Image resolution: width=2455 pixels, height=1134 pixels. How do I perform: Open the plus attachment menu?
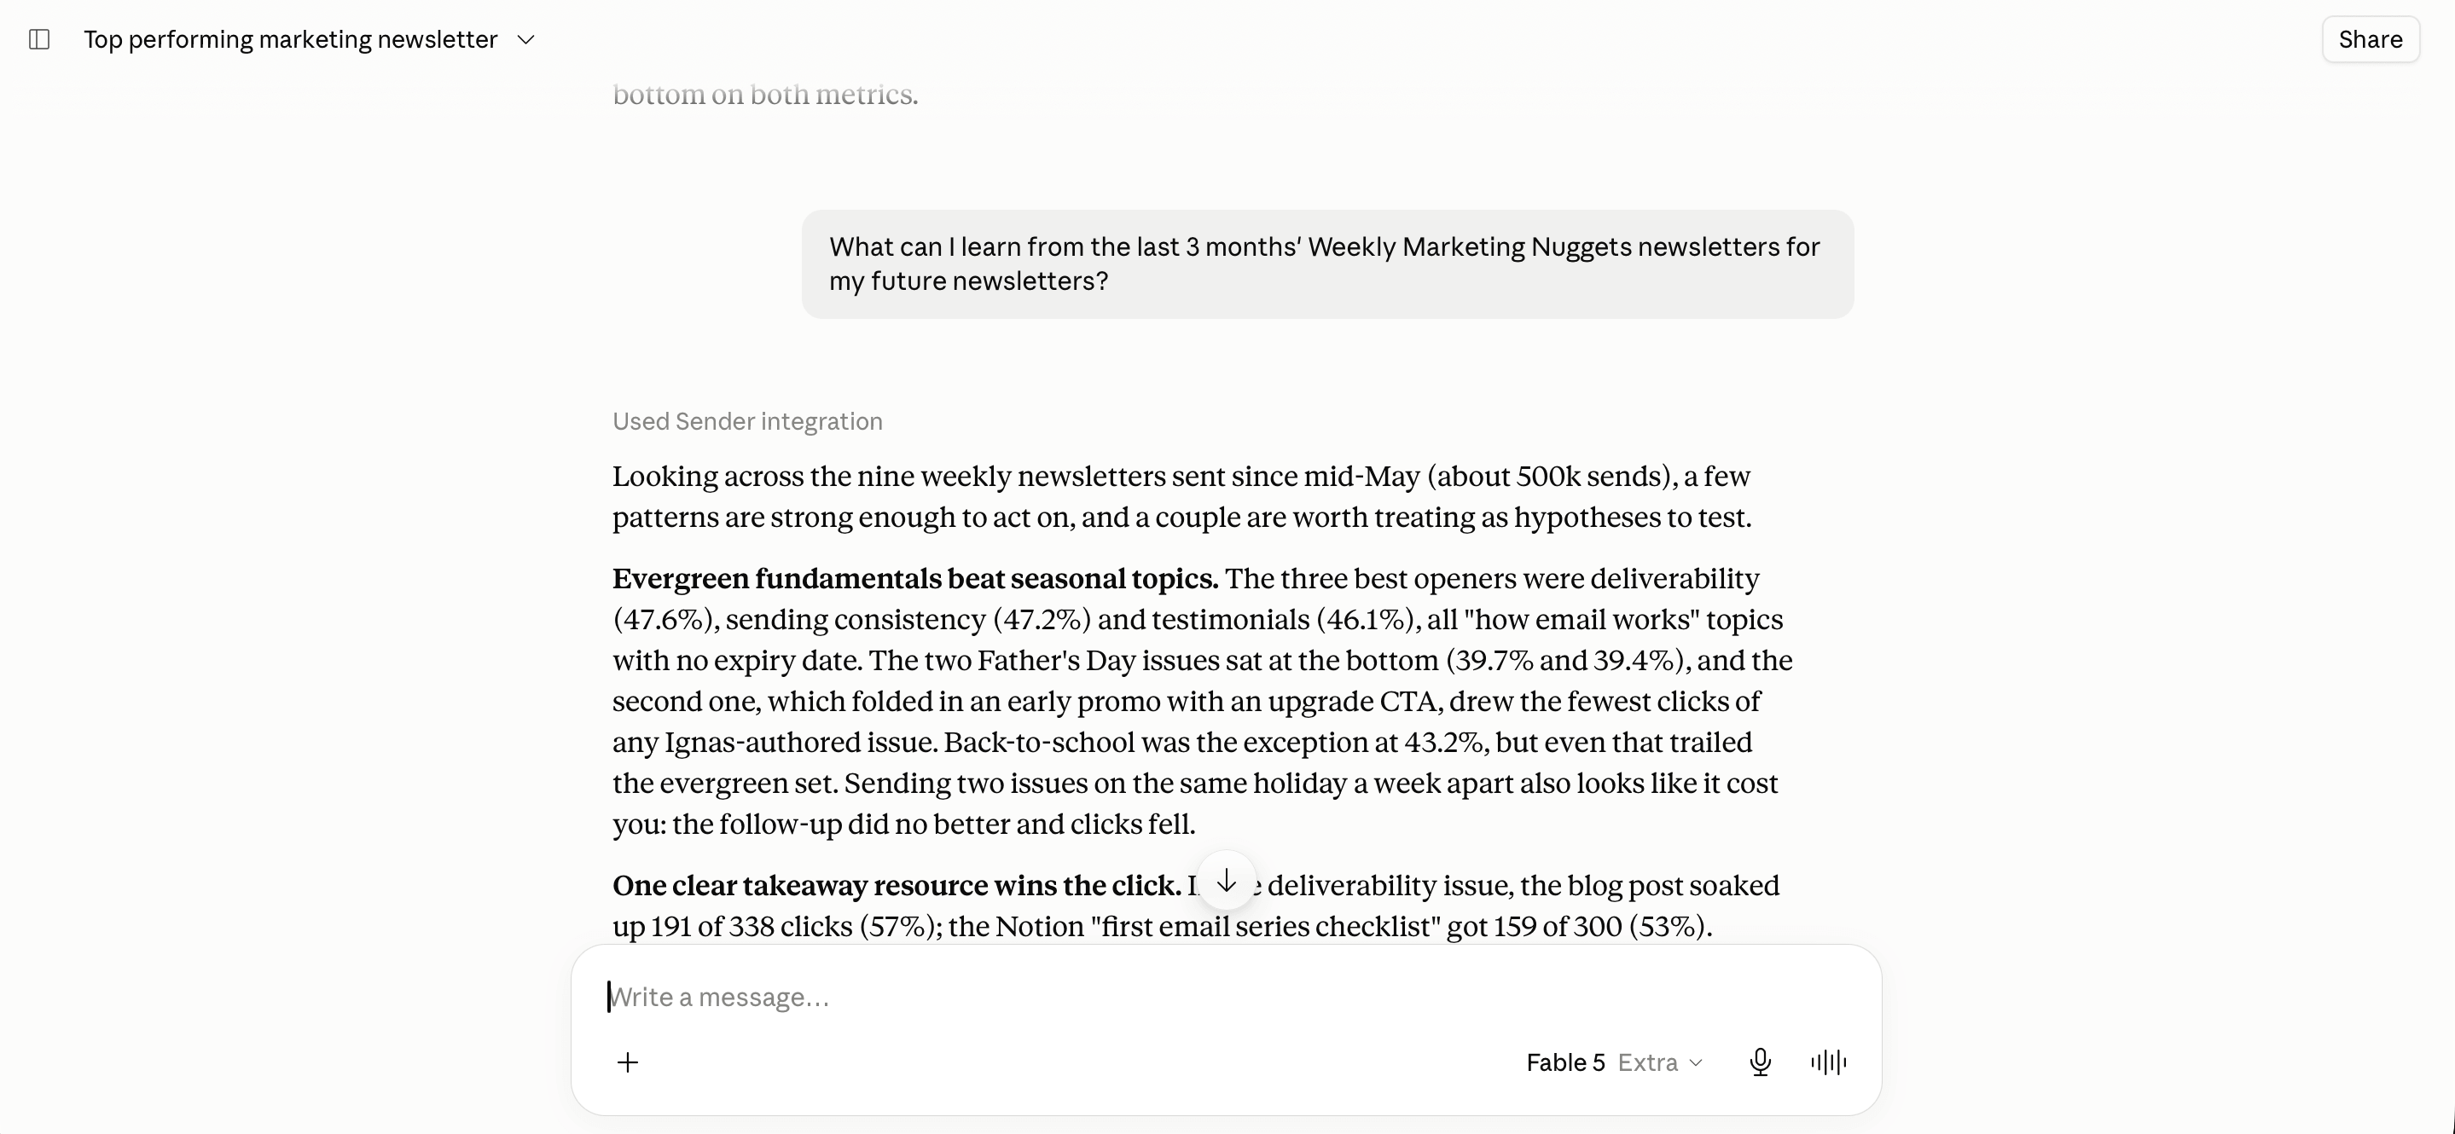(627, 1062)
